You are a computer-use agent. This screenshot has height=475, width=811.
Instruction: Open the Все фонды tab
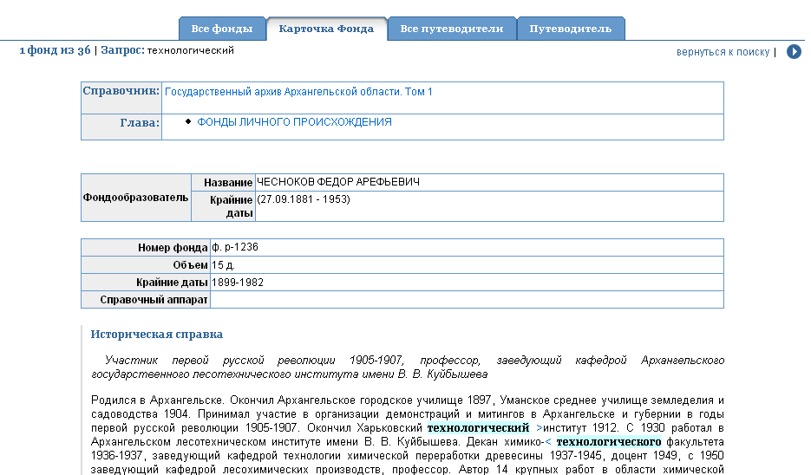[222, 29]
